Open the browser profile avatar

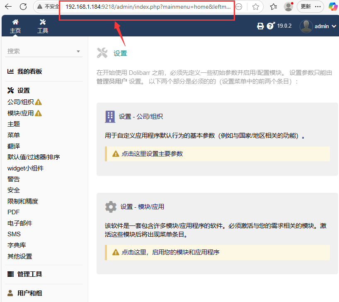click(288, 7)
